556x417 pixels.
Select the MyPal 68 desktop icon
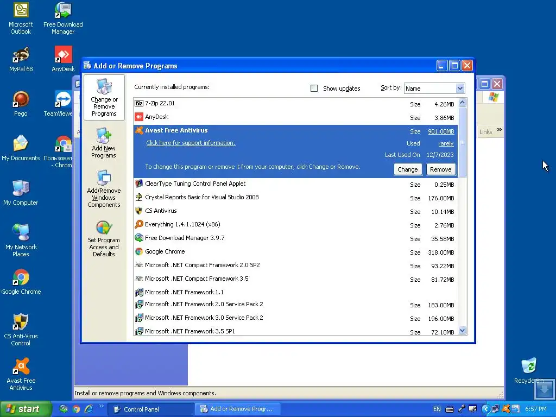click(x=21, y=60)
